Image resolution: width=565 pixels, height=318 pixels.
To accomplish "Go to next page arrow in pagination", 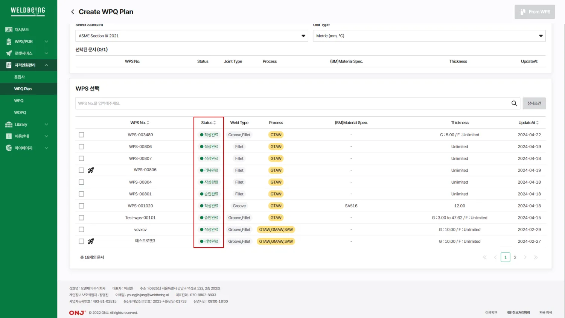I will (x=525, y=257).
